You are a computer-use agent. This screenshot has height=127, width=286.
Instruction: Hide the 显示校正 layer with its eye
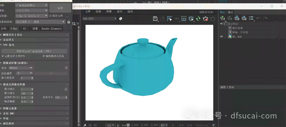[221, 24]
